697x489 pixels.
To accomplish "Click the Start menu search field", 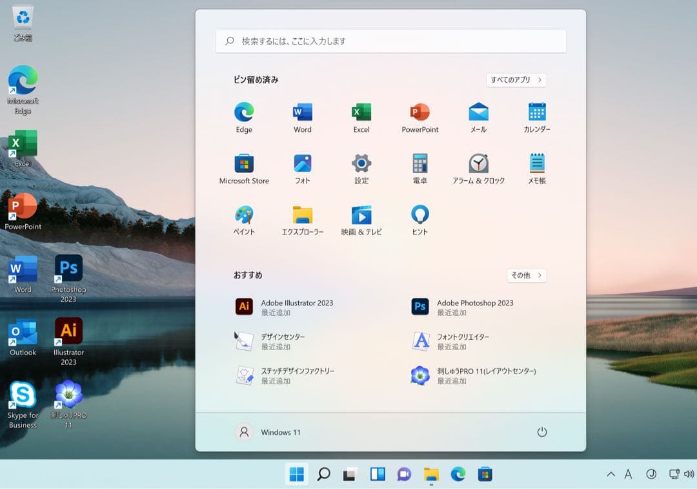I will [x=390, y=41].
